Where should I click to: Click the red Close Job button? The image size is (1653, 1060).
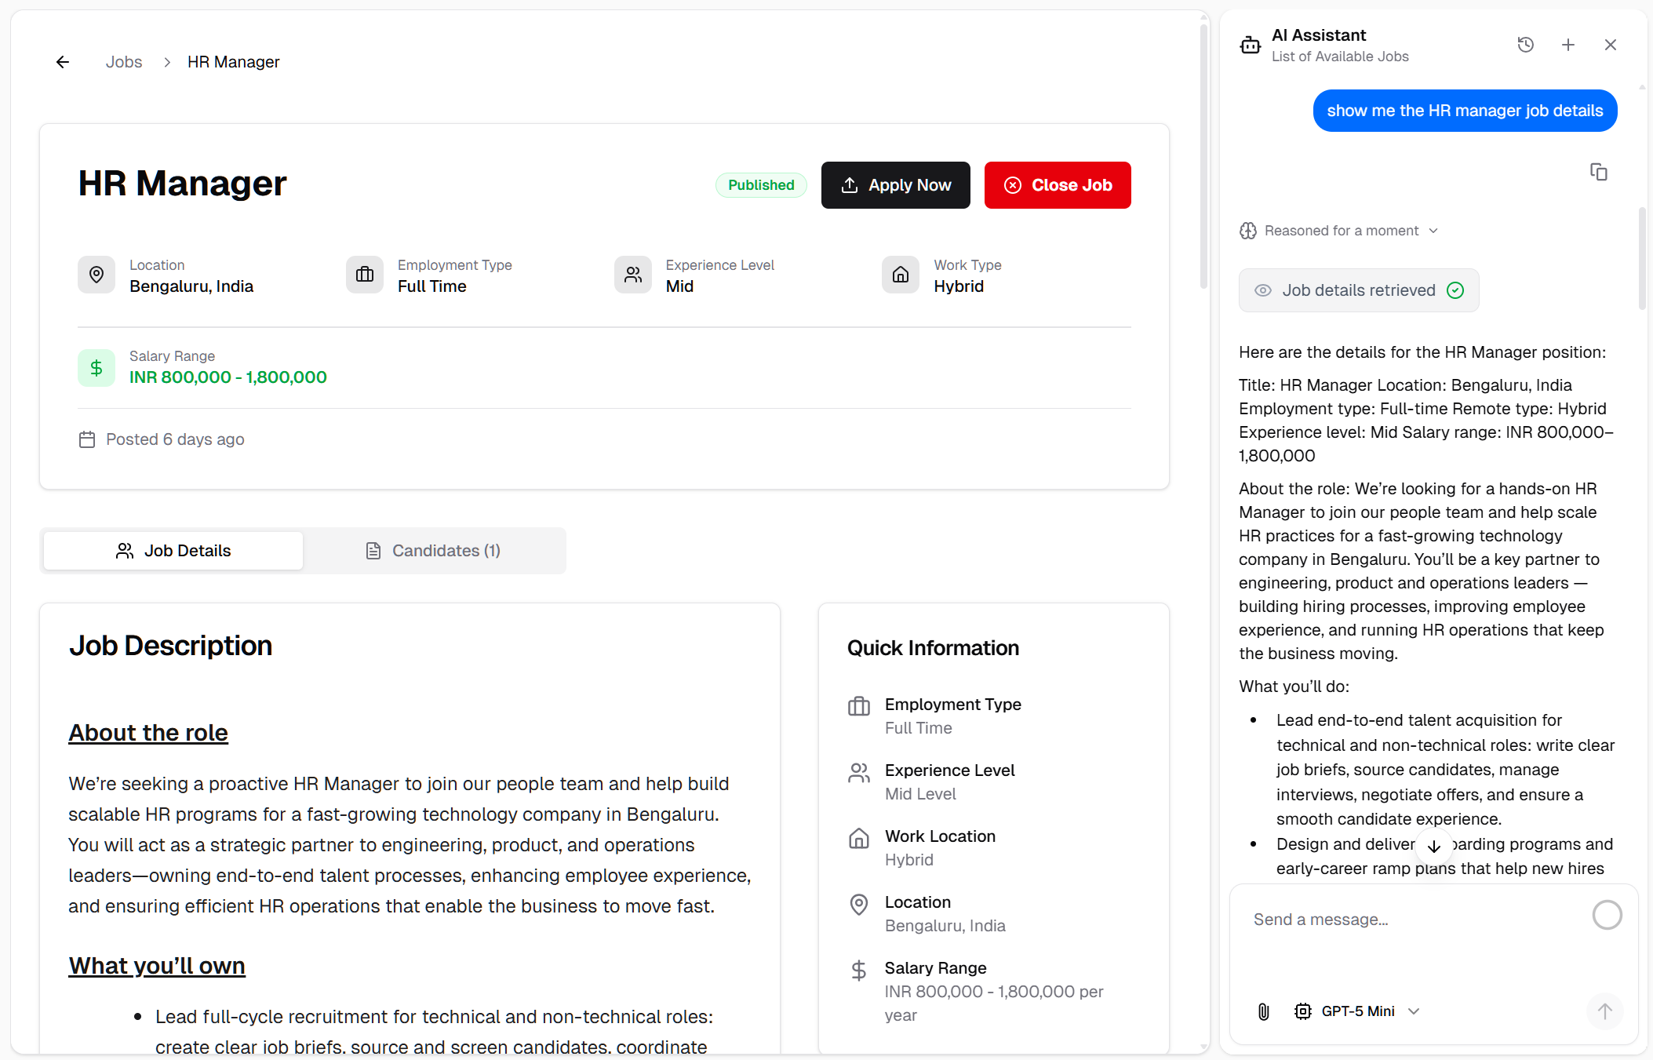tap(1058, 185)
